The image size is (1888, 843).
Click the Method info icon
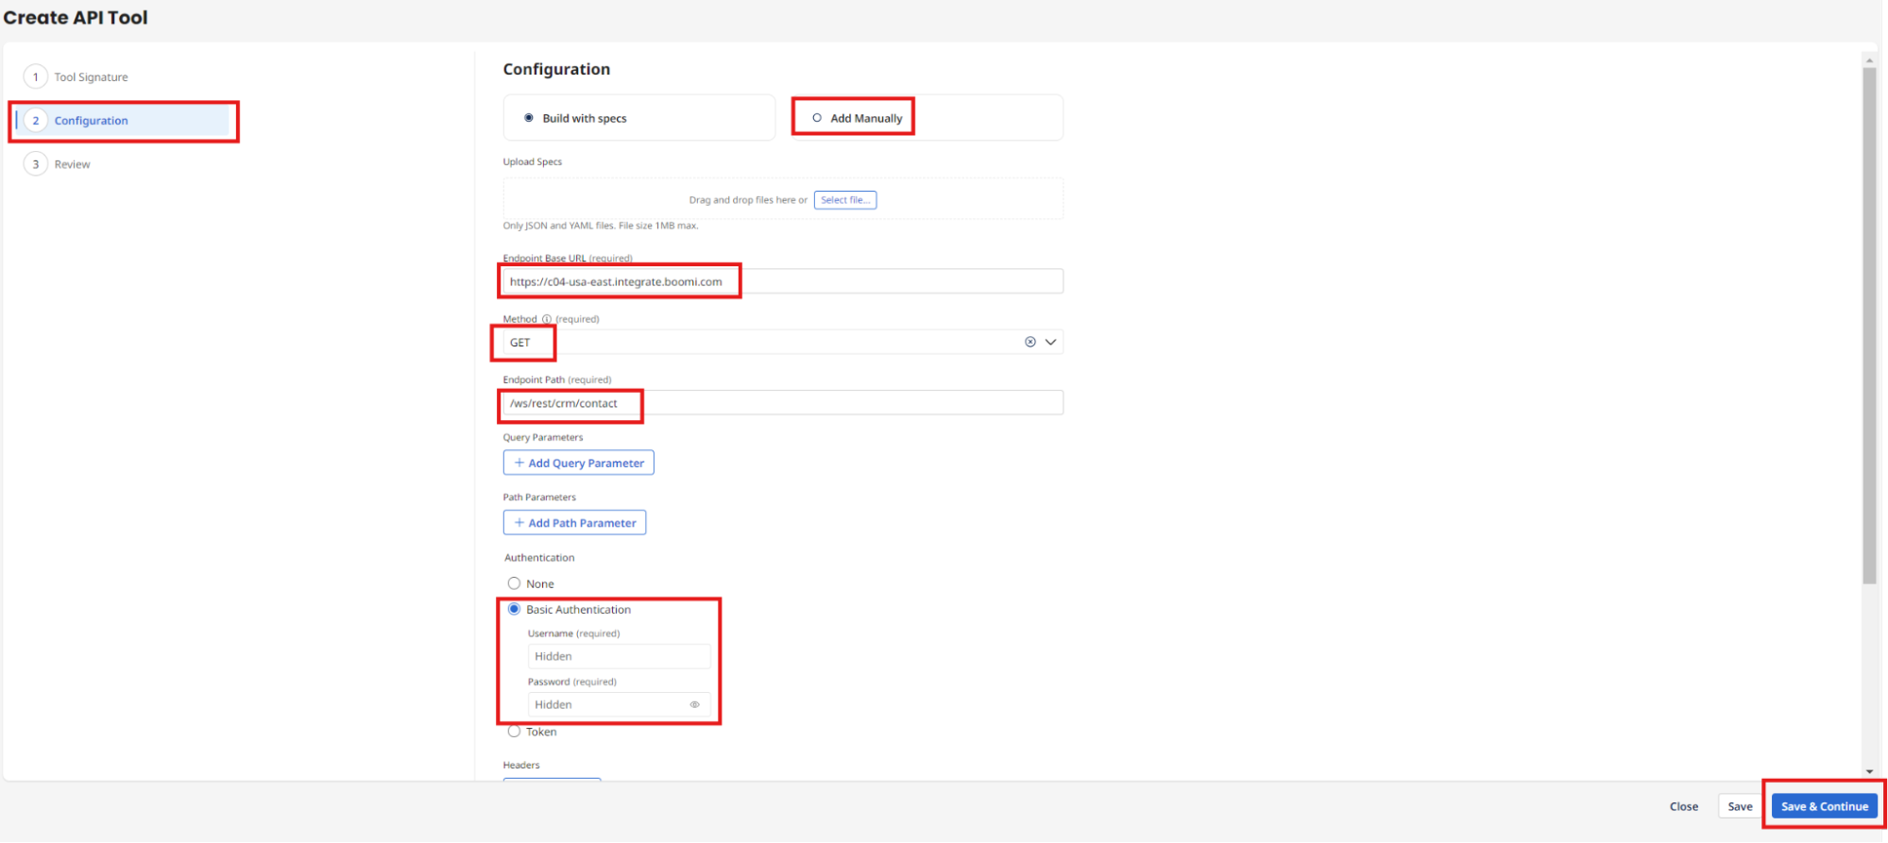[546, 319]
